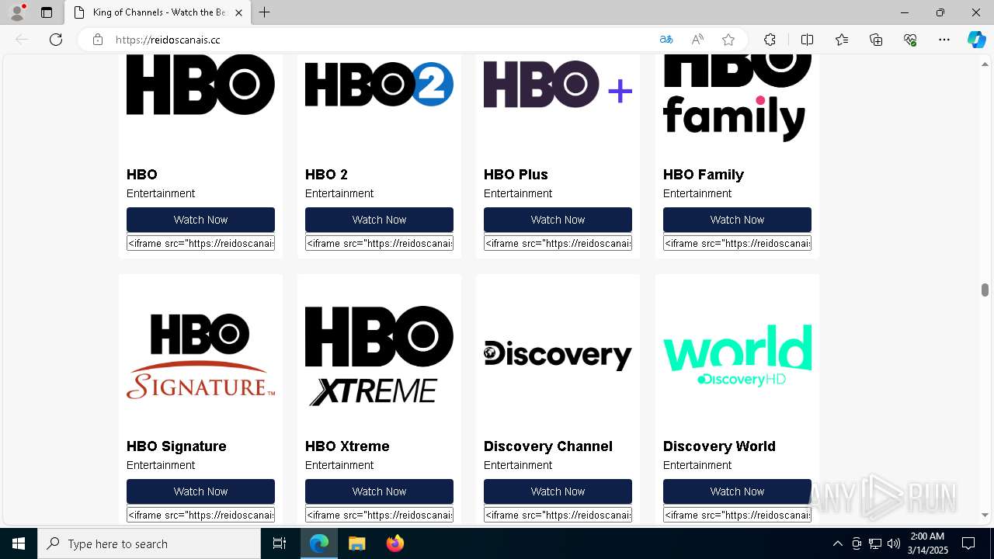Screen dimensions: 994x559
Task: Open the translate page icon
Action: 666,40
